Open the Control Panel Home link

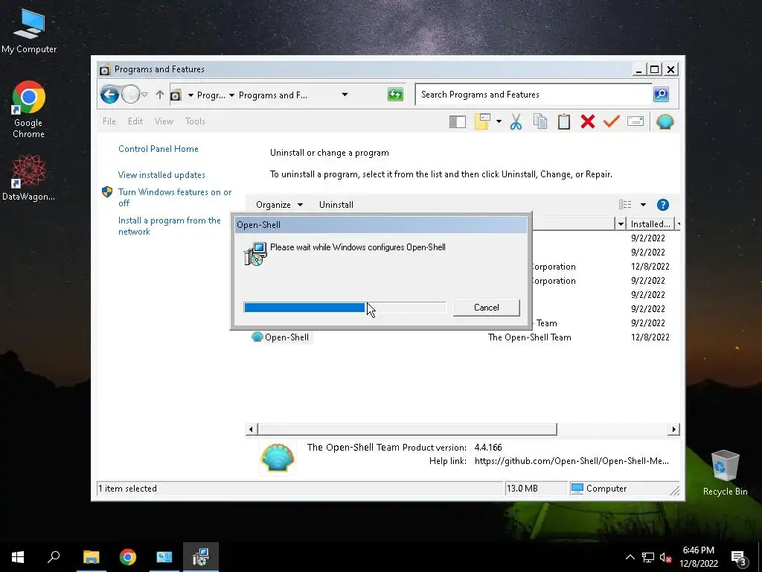158,149
